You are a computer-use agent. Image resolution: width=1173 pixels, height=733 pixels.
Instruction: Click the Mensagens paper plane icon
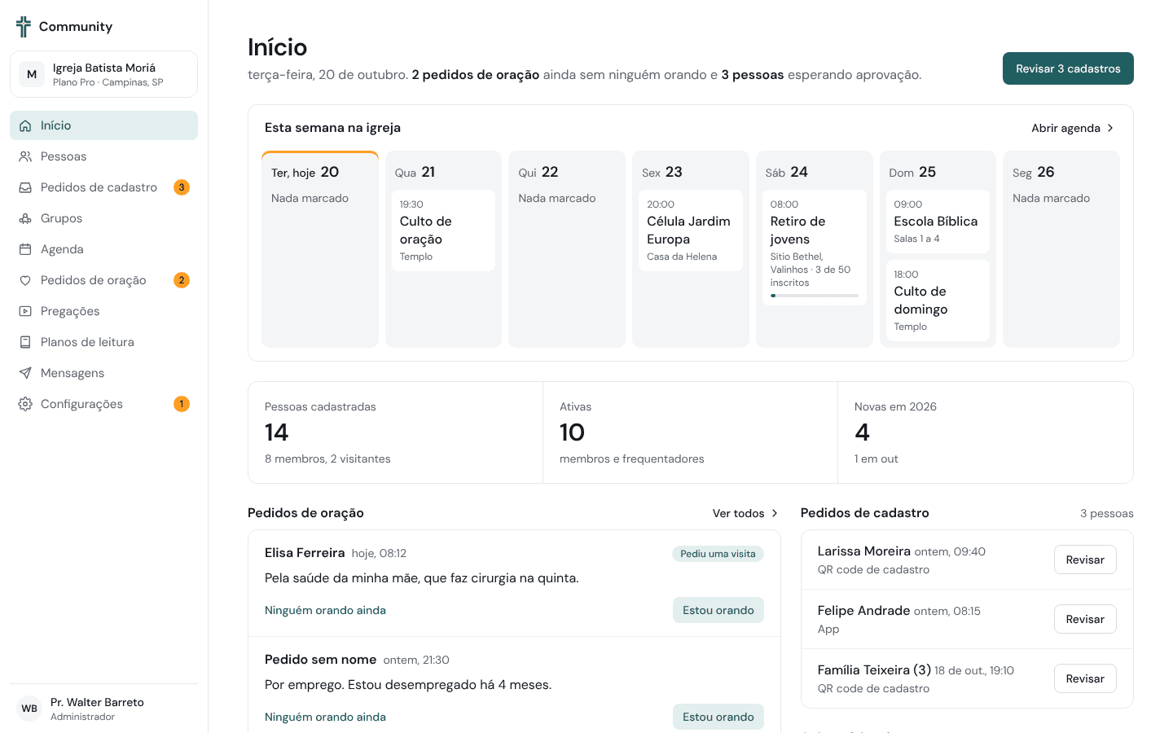[x=25, y=373]
